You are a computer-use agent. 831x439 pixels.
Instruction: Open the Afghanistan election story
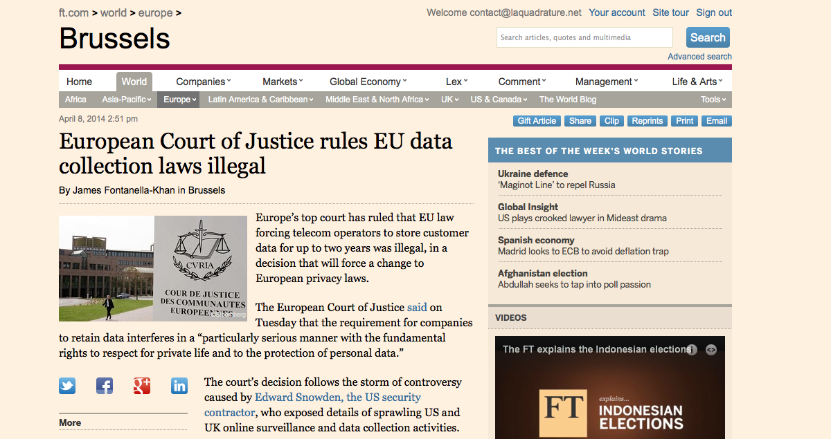(x=574, y=279)
